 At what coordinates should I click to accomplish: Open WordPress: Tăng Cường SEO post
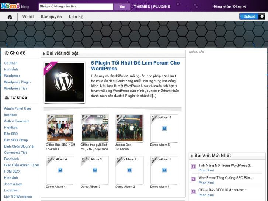(225, 178)
